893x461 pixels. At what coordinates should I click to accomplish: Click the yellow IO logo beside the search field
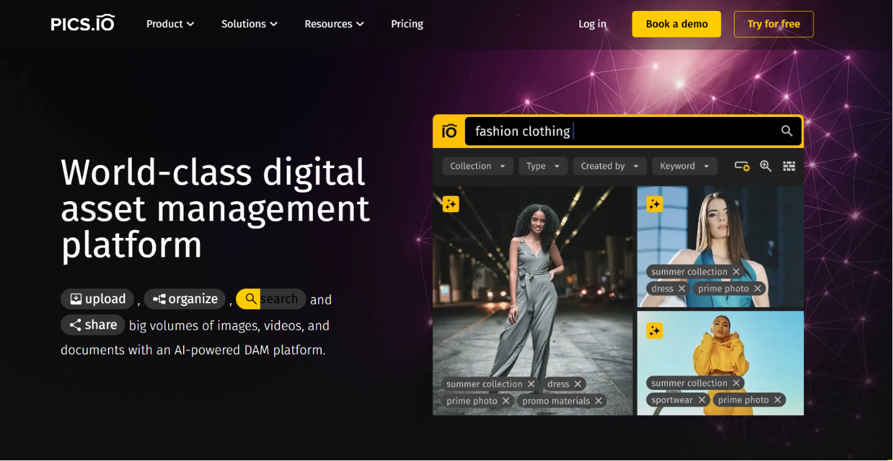pyautogui.click(x=449, y=131)
